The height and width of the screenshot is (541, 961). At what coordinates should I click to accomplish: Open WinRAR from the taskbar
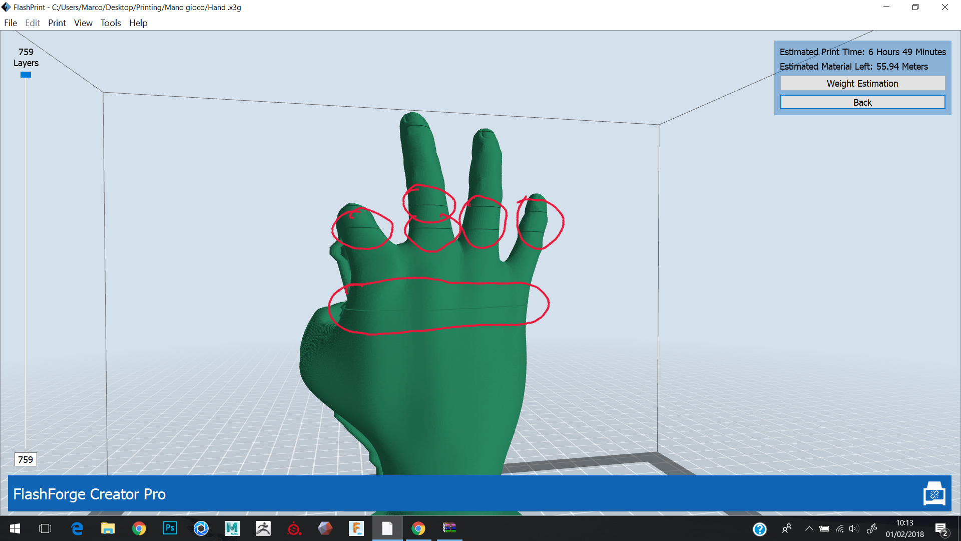pos(449,528)
